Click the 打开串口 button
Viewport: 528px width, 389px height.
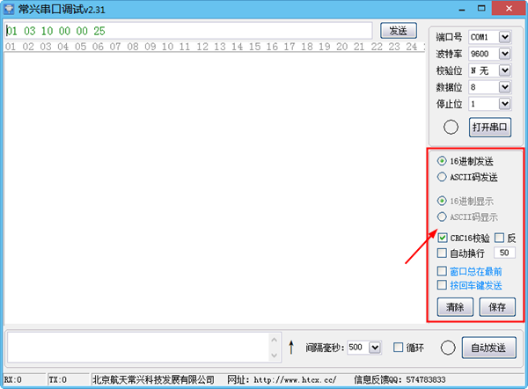(x=490, y=128)
